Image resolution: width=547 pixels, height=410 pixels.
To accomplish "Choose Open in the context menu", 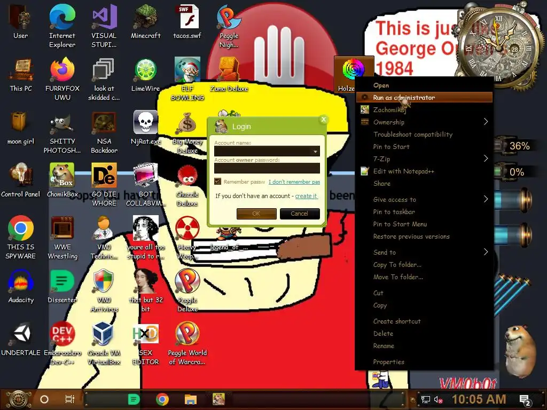I will [x=424, y=85].
